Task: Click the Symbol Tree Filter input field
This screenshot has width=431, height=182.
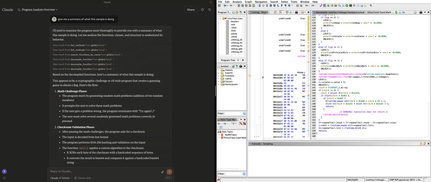Action: click(x=234, y=114)
